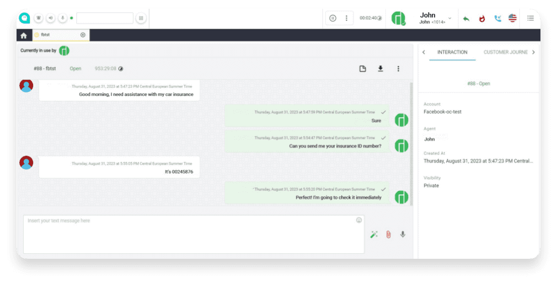The width and height of the screenshot is (557, 283).
Task: Open the chat header three-dot menu
Action: coord(398,68)
